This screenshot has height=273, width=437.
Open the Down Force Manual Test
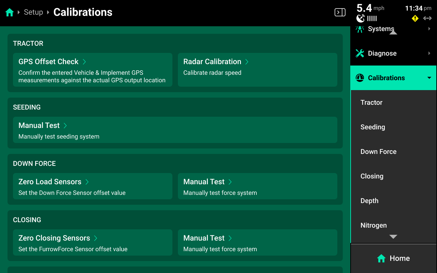click(257, 186)
